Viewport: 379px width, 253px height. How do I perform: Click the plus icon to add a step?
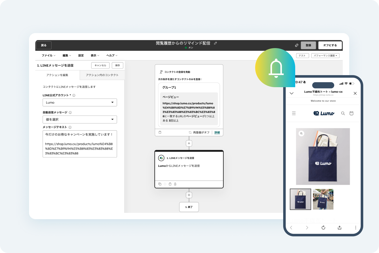pos(189,143)
